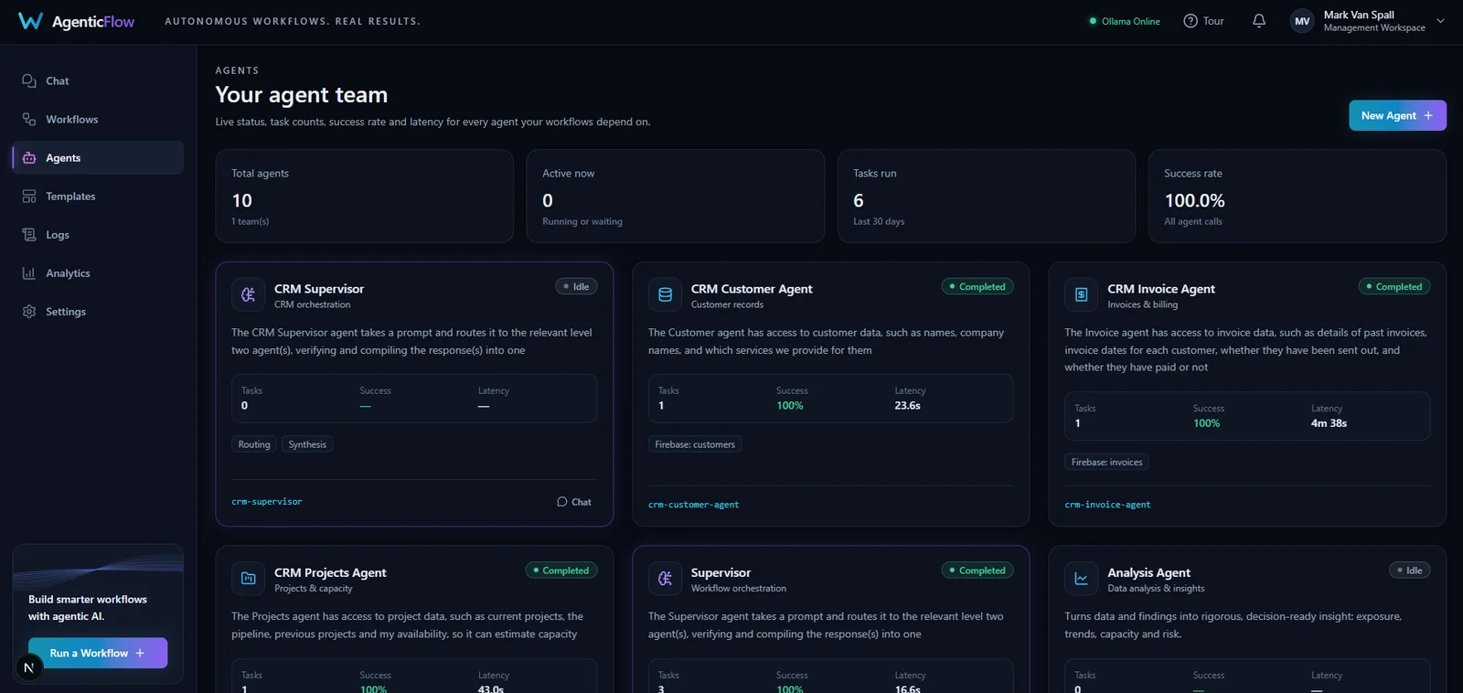The height and width of the screenshot is (693, 1463).
Task: Click the Firebase: customers tag
Action: 695,444
